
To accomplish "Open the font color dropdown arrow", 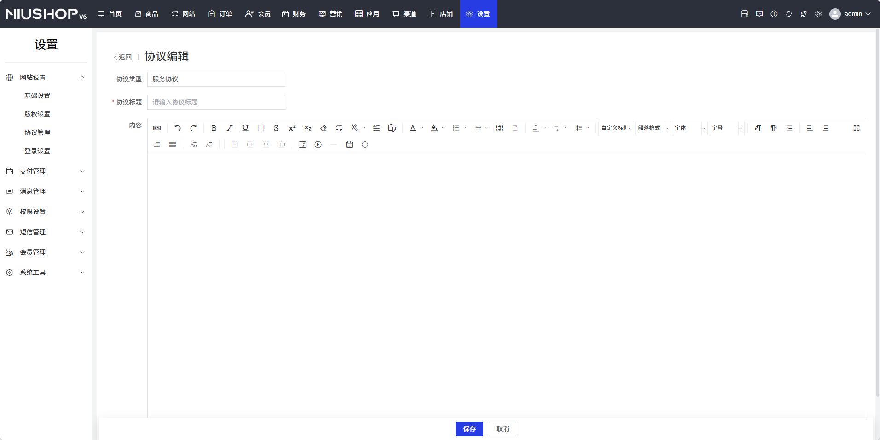I will [x=422, y=128].
